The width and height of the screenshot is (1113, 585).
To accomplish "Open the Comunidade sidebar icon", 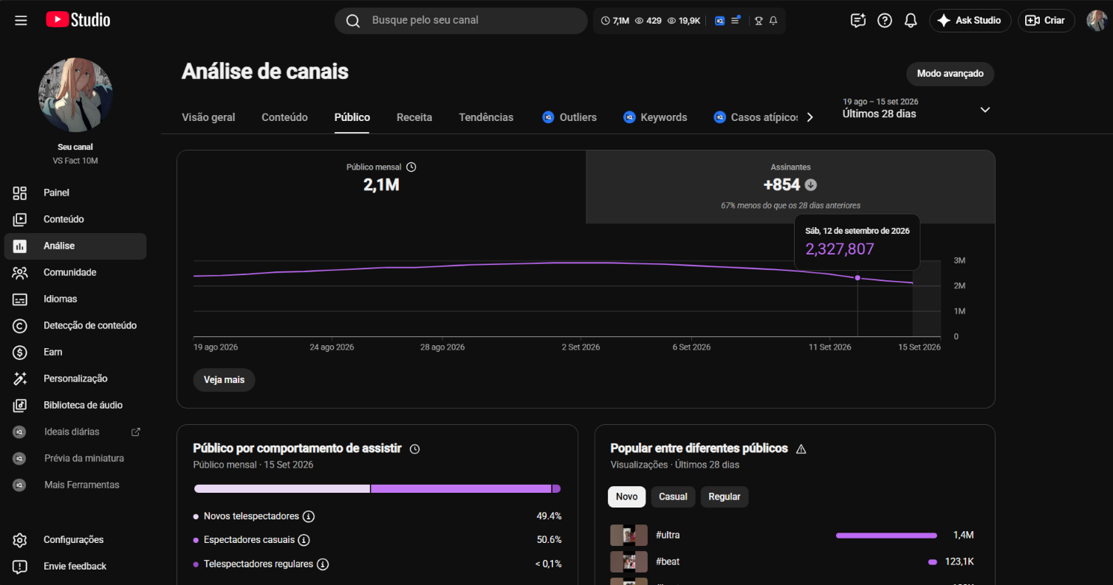I will pos(20,272).
